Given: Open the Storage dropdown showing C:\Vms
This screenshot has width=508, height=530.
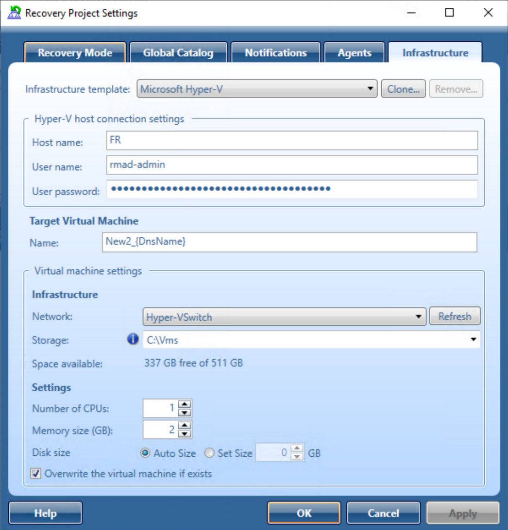Looking at the screenshot, I should tap(473, 340).
